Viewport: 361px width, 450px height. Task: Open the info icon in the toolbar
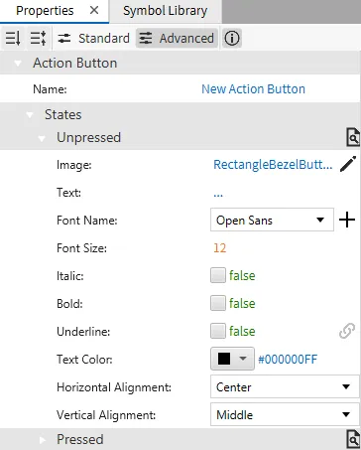click(232, 39)
